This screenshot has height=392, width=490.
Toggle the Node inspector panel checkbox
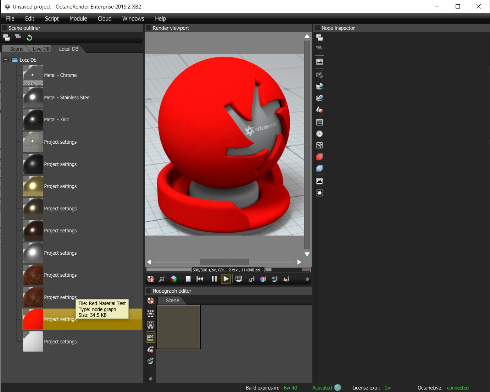click(318, 28)
